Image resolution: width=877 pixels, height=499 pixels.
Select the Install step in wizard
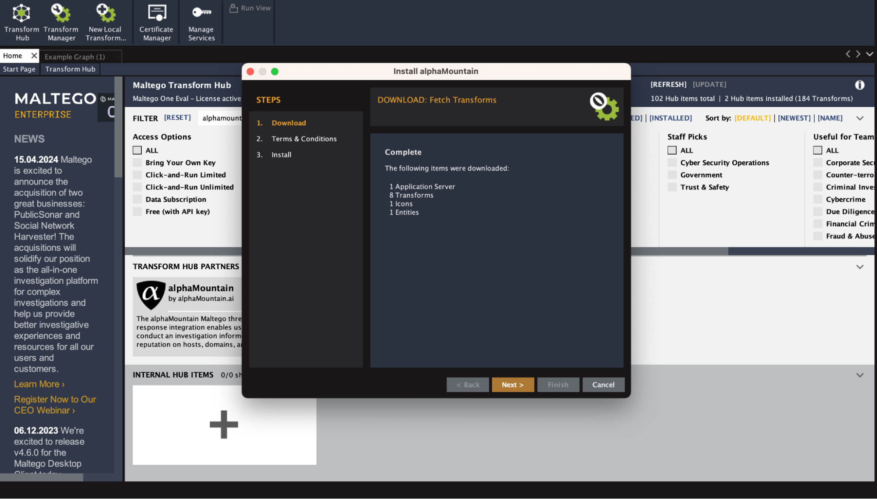coord(281,155)
